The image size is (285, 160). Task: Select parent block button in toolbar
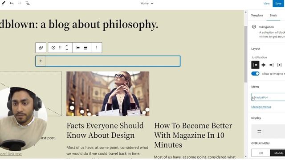point(41,48)
